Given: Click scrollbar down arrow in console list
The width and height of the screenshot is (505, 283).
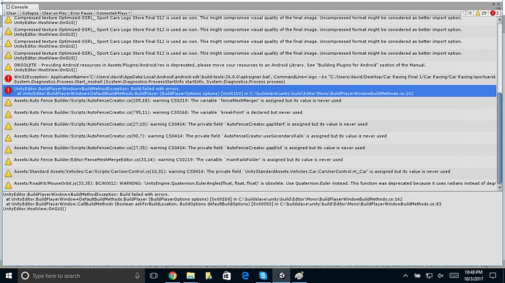Looking at the screenshot, I should point(500,188).
